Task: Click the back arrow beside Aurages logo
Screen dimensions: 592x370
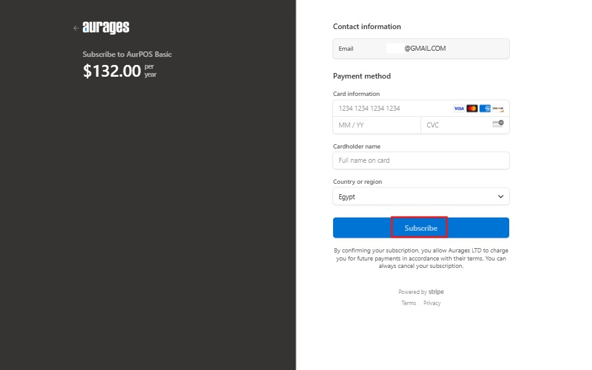Action: (x=76, y=28)
